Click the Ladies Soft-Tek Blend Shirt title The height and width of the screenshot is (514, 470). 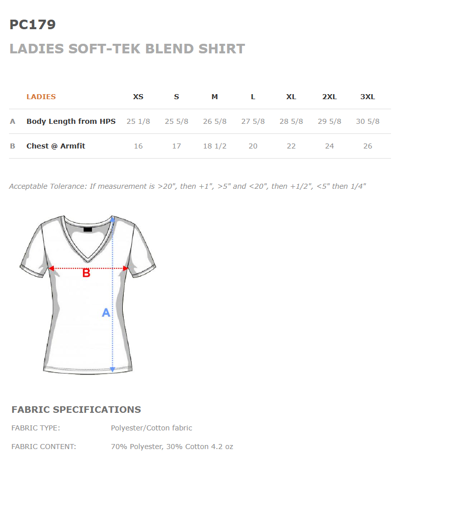127,49
